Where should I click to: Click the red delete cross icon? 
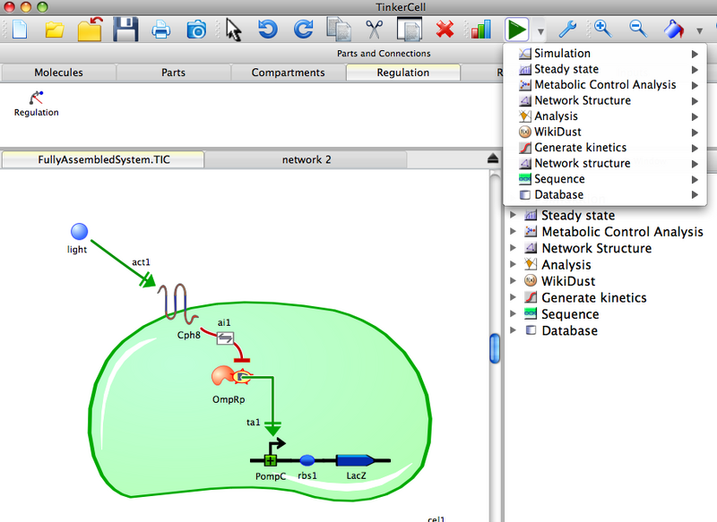(x=445, y=30)
